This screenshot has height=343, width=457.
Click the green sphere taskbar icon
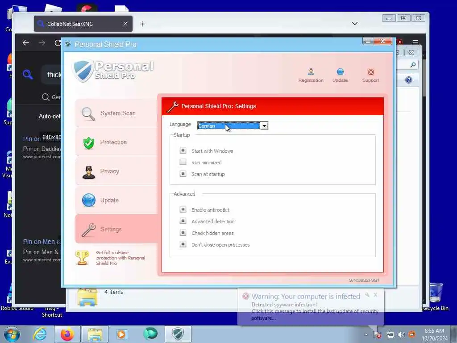150,334
